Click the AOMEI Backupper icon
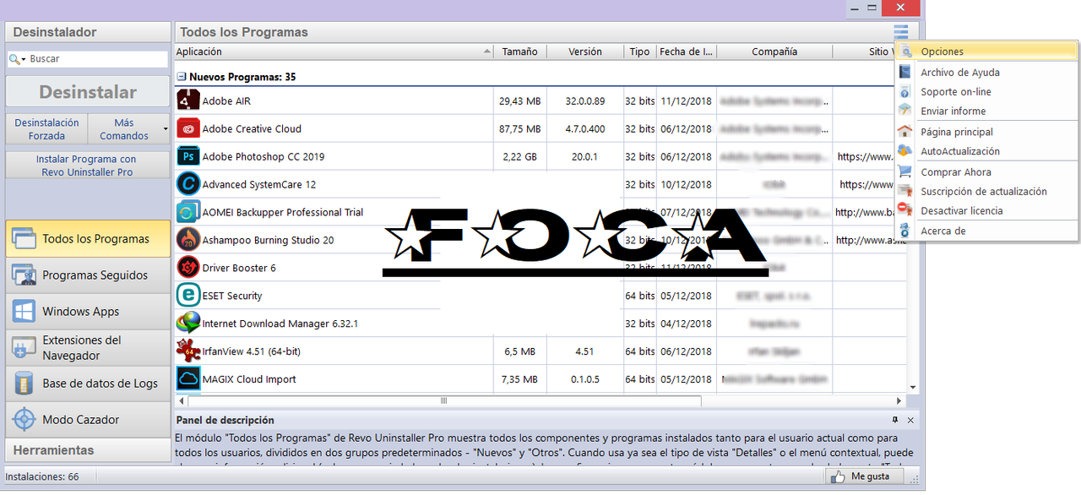The width and height of the screenshot is (1081, 495). pyautogui.click(x=187, y=212)
